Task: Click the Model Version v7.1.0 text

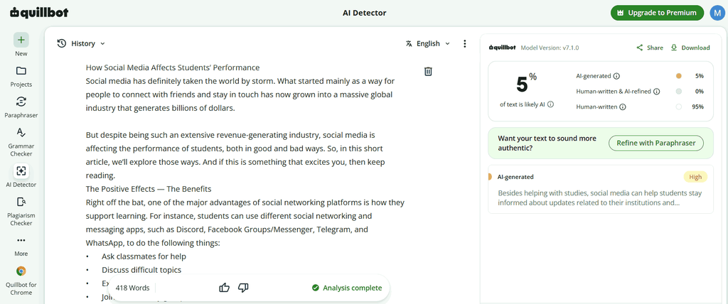Action: pos(550,48)
